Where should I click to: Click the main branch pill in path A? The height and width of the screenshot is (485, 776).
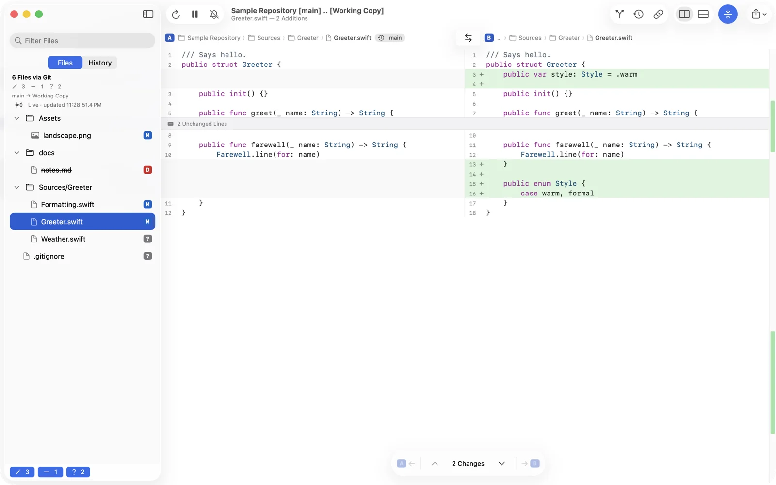(390, 38)
